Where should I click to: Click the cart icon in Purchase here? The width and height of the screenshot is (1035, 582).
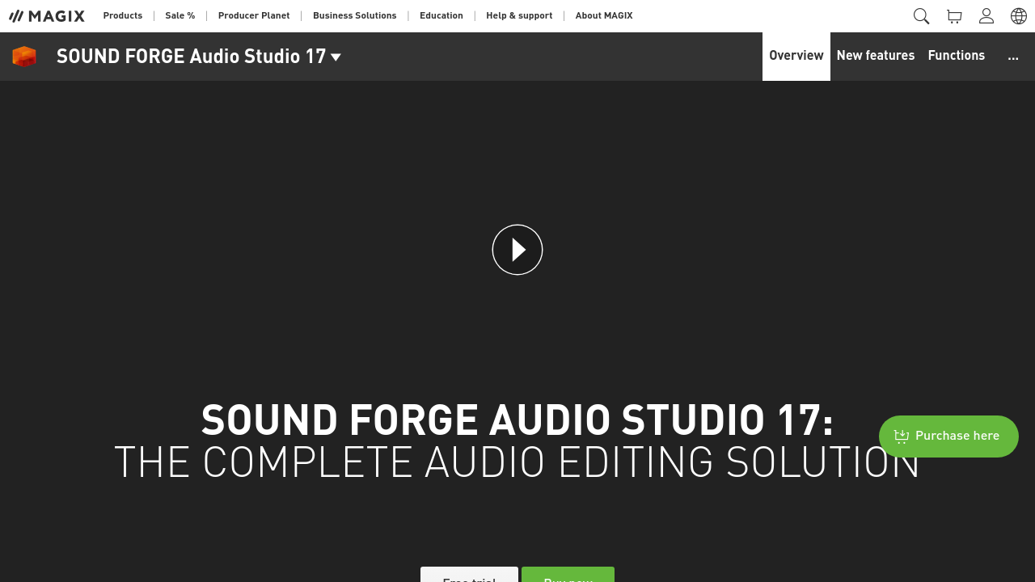(902, 436)
